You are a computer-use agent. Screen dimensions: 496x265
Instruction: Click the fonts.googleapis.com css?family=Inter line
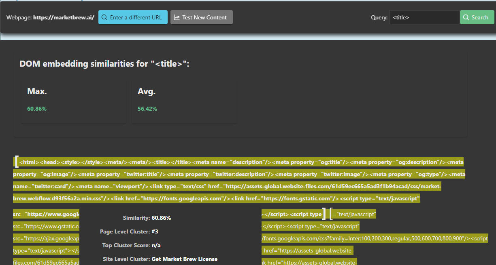pos(375,238)
